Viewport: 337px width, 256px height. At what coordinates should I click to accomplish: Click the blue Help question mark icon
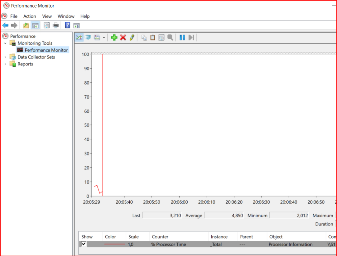click(67, 25)
